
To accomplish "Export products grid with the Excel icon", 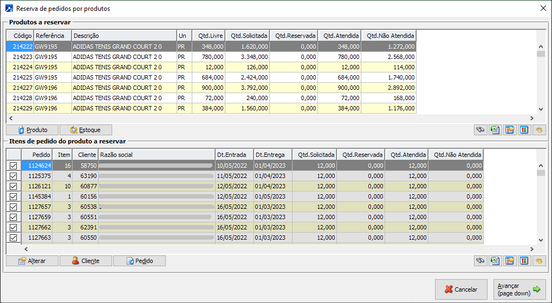I will tap(495, 130).
